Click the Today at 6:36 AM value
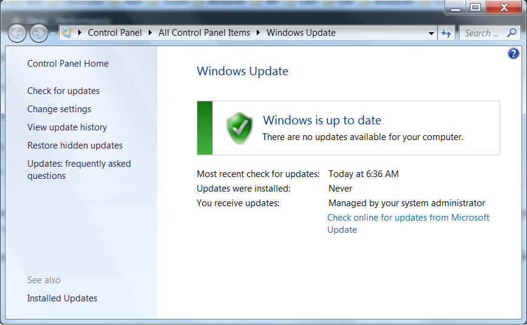This screenshot has width=527, height=325. tap(364, 174)
